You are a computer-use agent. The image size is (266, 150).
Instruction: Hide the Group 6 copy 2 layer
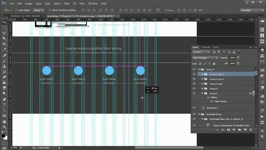point(194,79)
